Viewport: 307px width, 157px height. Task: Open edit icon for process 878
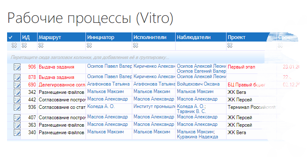[17, 77]
